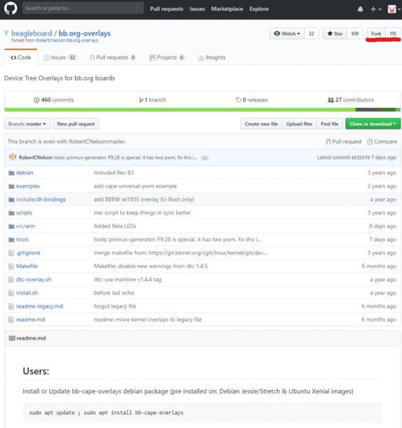This screenshot has width=402, height=428.
Task: Click New pull request button
Action: pyautogui.click(x=76, y=124)
